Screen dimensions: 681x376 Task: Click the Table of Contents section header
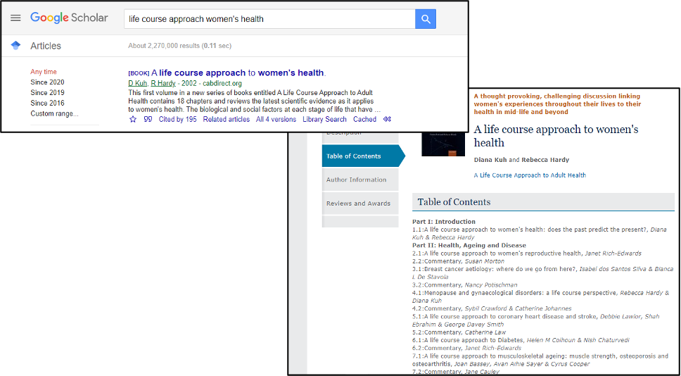point(543,202)
